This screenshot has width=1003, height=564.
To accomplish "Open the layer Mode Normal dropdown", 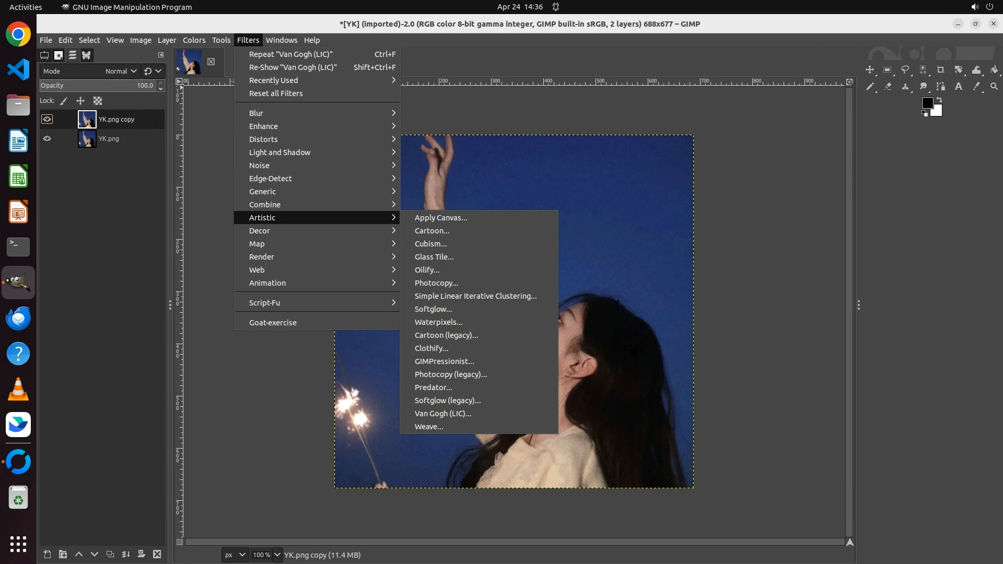I will [x=120, y=71].
